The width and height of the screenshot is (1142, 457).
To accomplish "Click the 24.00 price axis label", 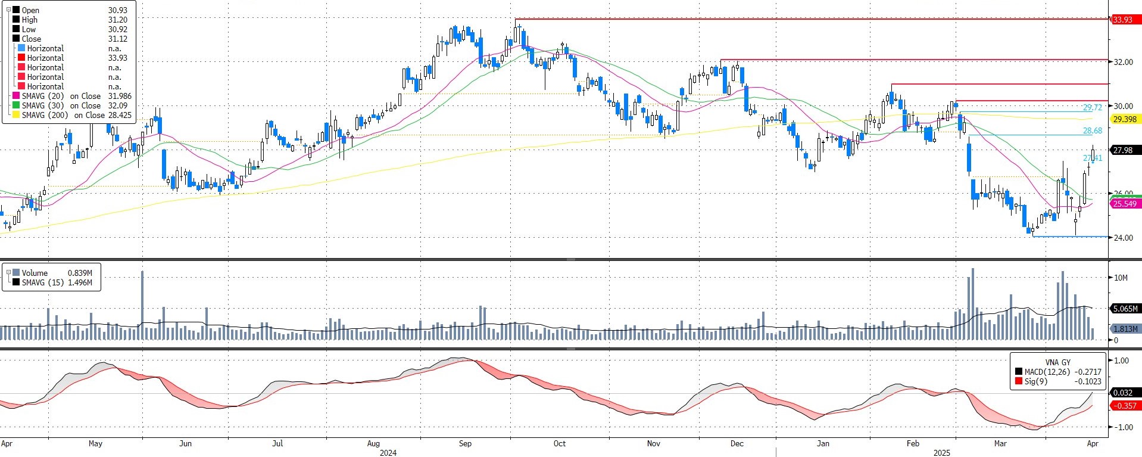I will point(1124,238).
